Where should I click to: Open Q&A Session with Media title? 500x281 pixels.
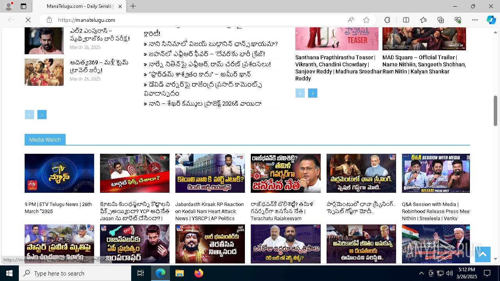[x=436, y=211]
